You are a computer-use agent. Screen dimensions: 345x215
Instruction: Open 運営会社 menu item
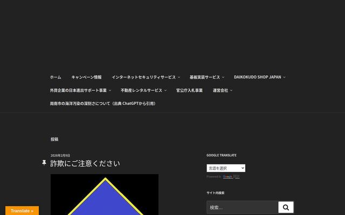coord(220,90)
